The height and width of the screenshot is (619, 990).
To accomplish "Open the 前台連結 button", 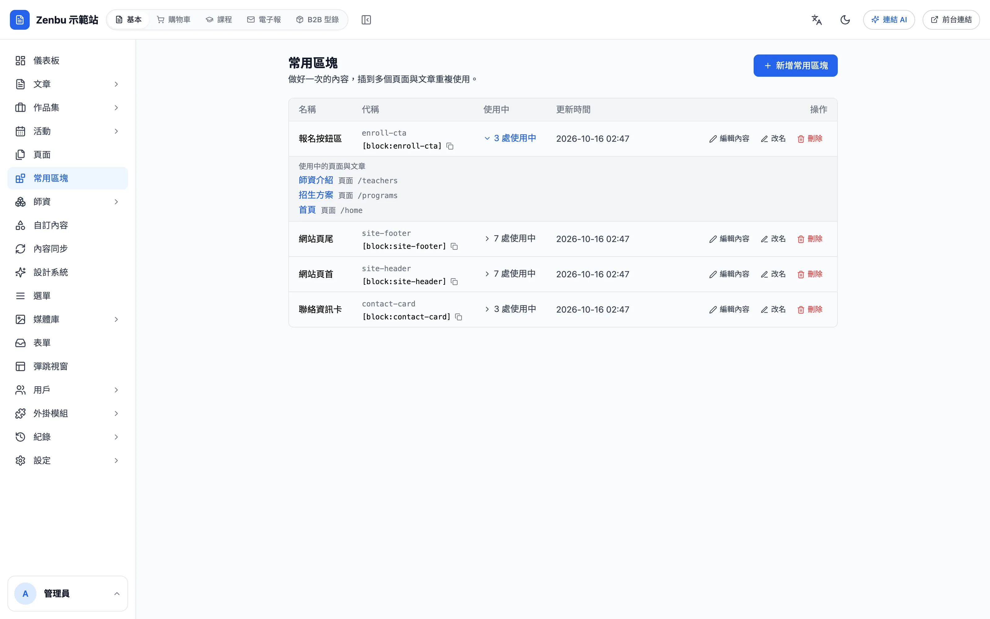I will [951, 19].
